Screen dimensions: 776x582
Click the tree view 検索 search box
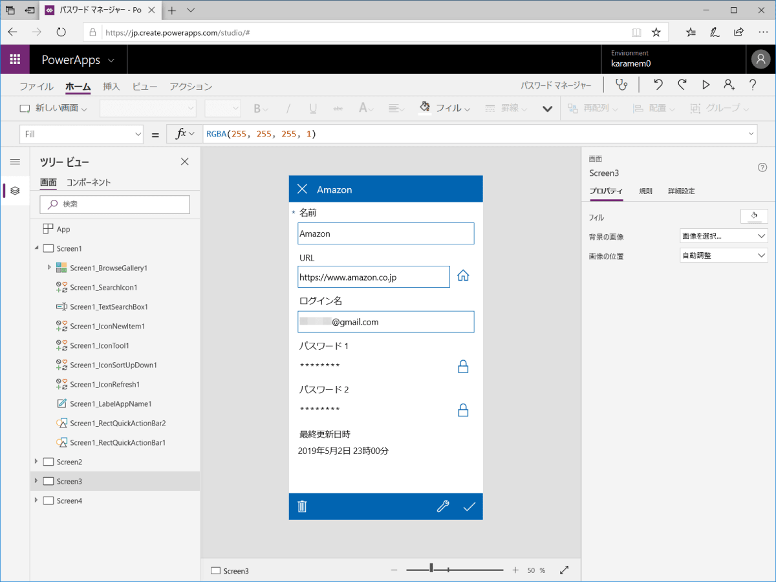pyautogui.click(x=115, y=204)
